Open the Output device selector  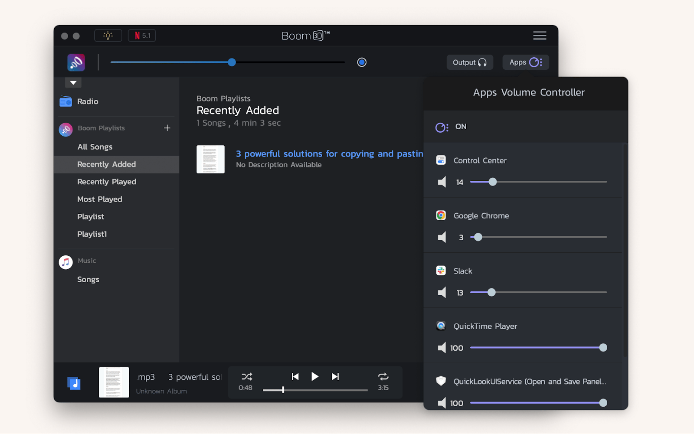[x=470, y=62]
